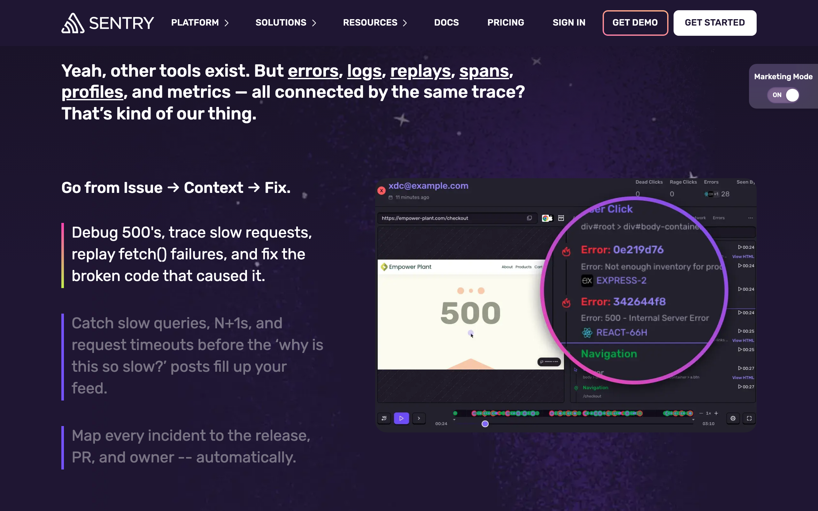This screenshot has width=818, height=511.
Task: Turn off the Marketing Mode toggle
Action: point(783,95)
